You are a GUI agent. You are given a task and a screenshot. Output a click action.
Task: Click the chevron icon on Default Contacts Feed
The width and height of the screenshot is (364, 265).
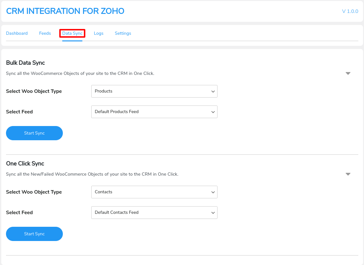pyautogui.click(x=213, y=212)
